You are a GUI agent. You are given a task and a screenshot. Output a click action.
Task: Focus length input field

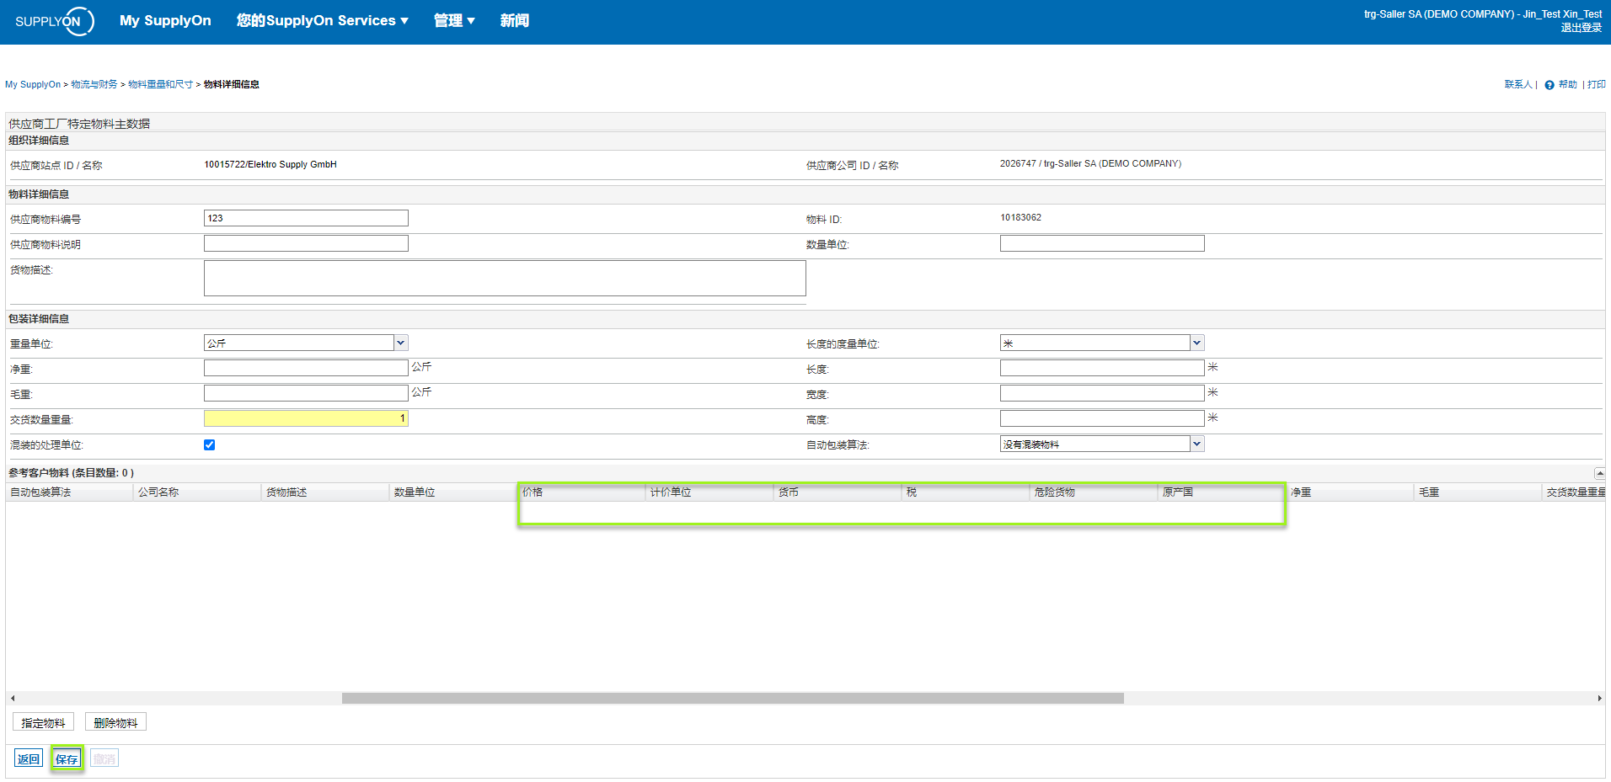(1102, 368)
